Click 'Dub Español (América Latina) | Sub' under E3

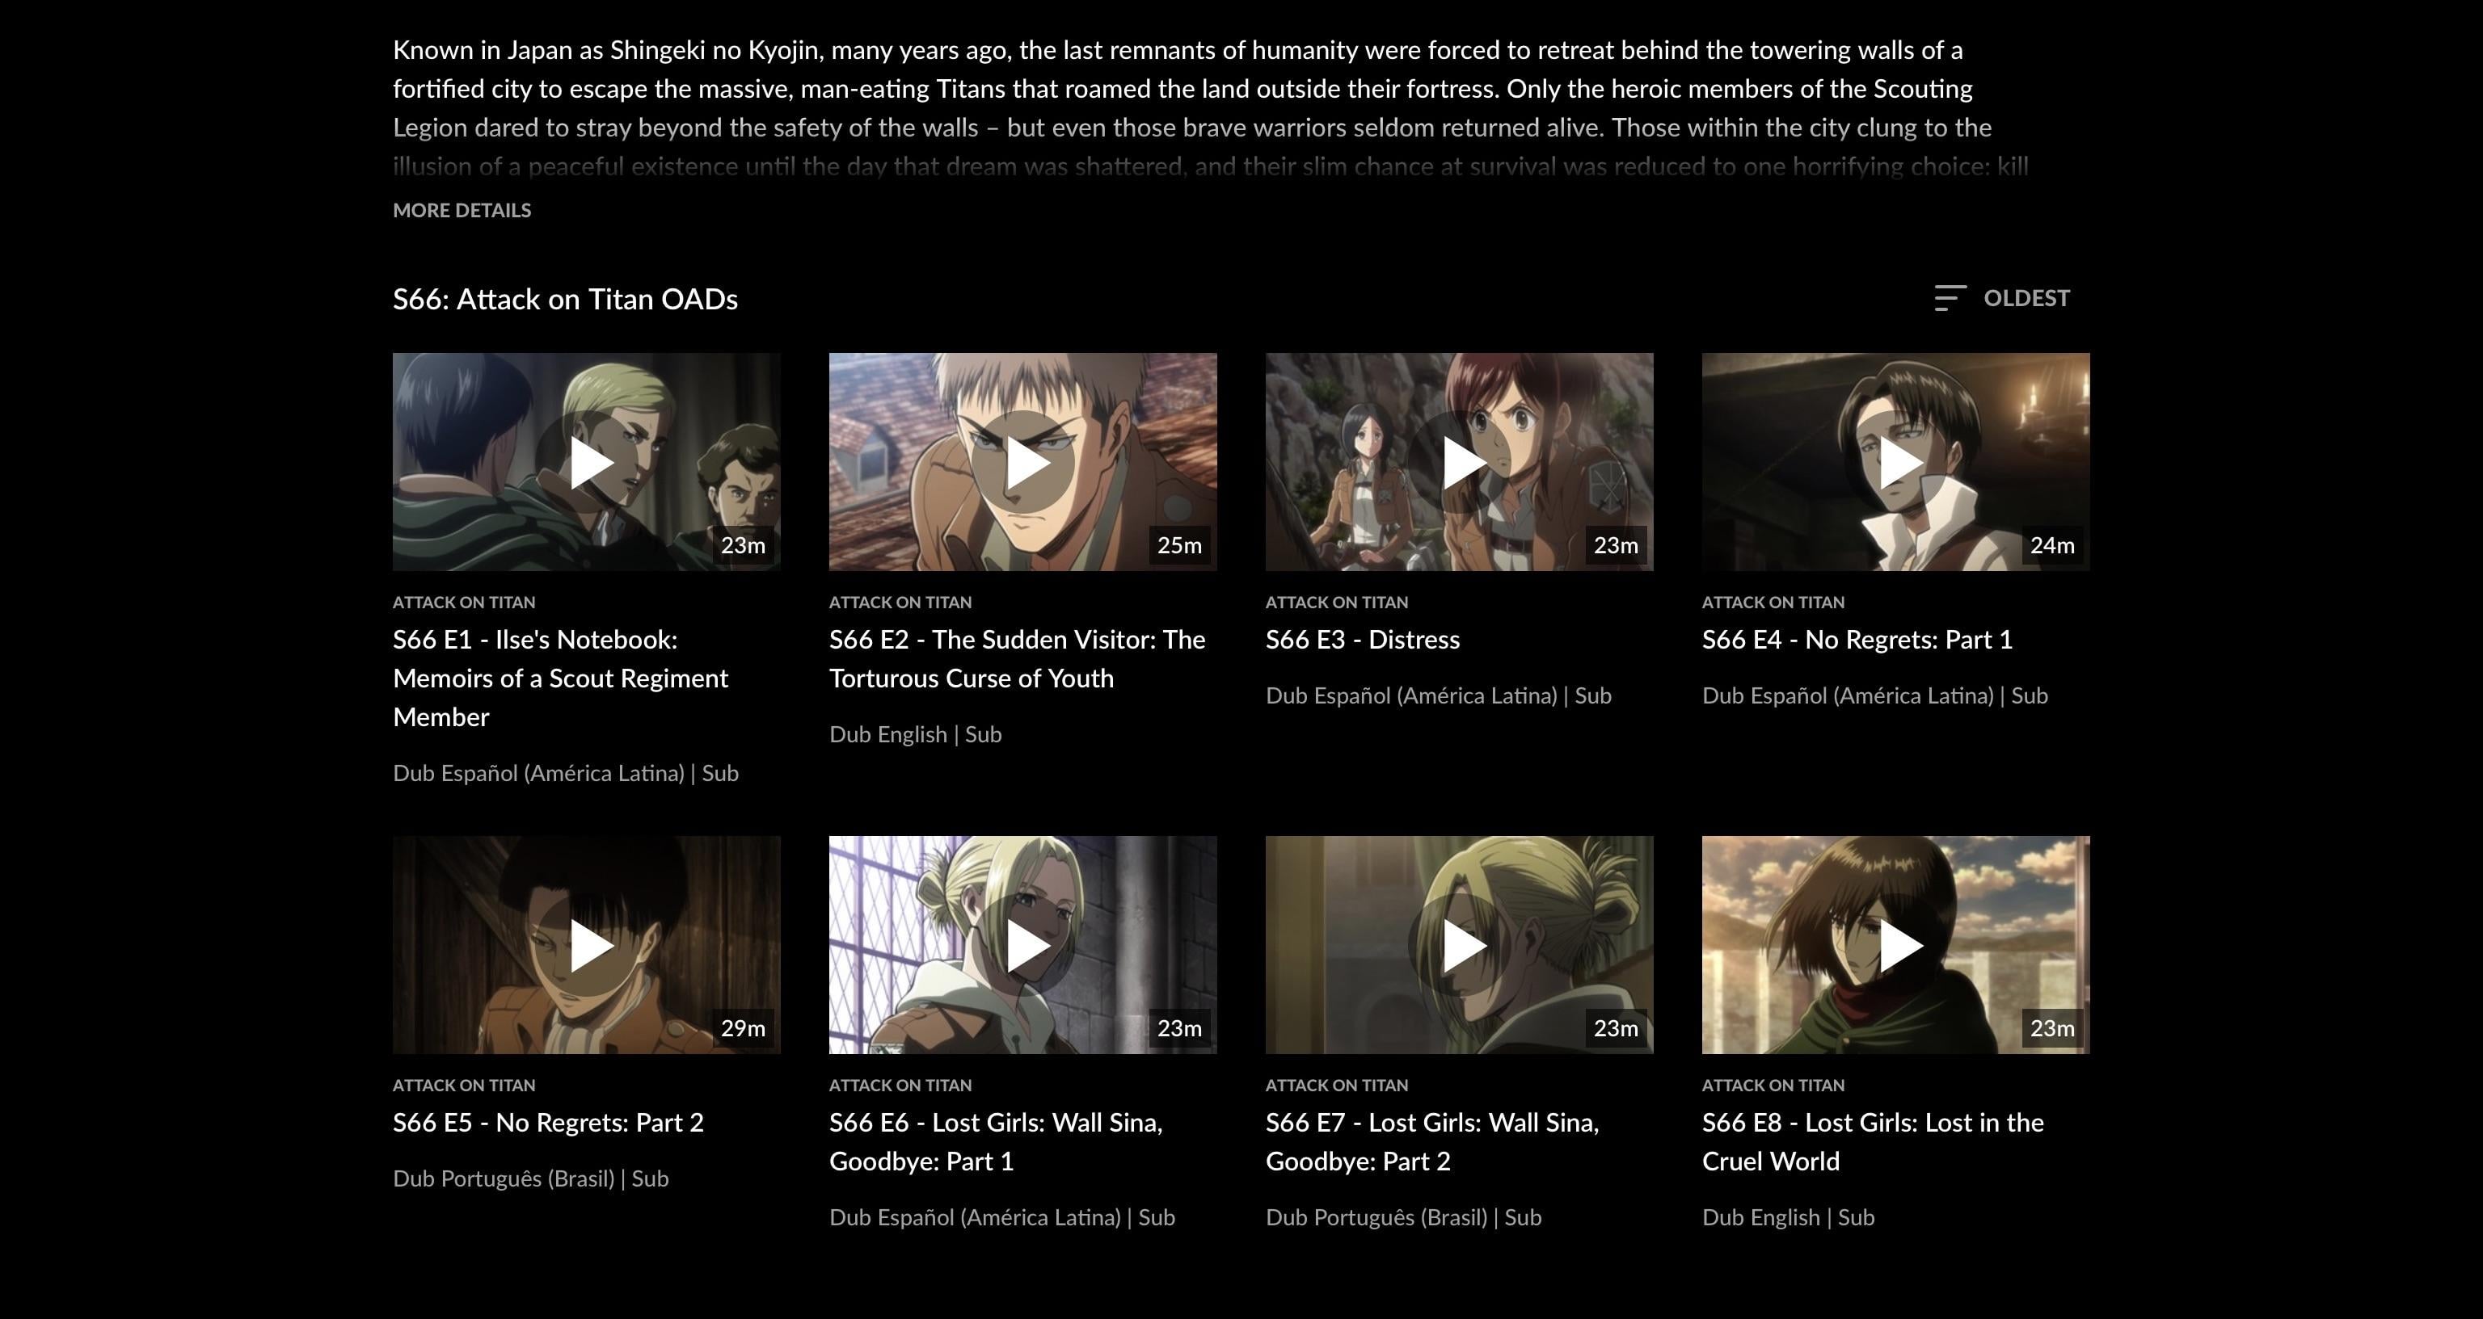click(1438, 695)
